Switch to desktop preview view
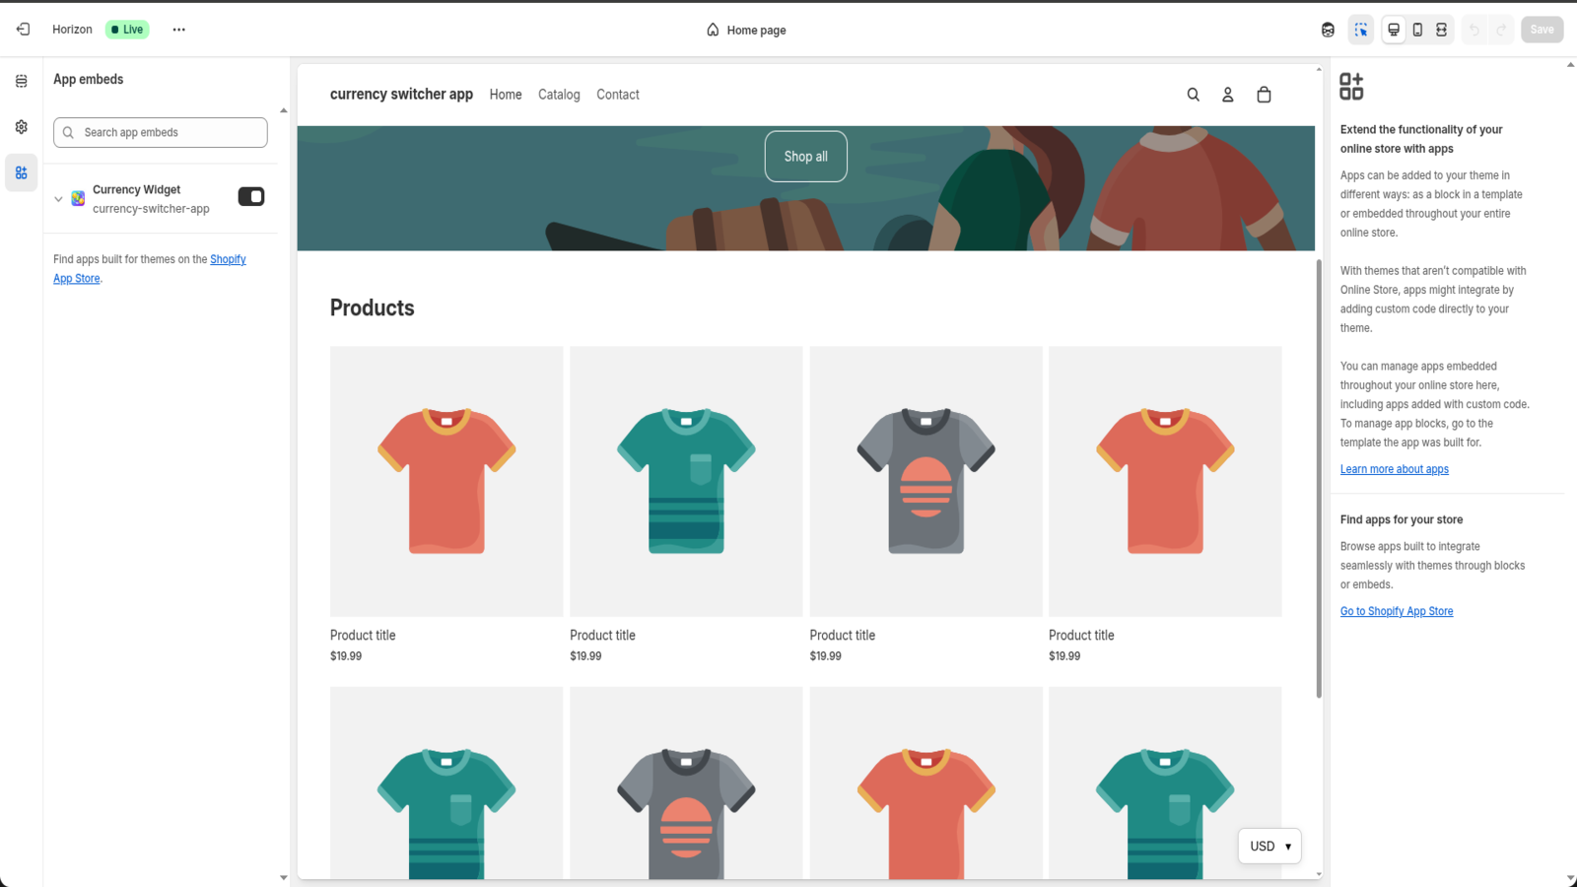This screenshot has width=1577, height=887. coord(1394,30)
